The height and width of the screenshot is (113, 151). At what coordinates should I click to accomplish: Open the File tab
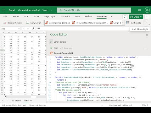5,17
